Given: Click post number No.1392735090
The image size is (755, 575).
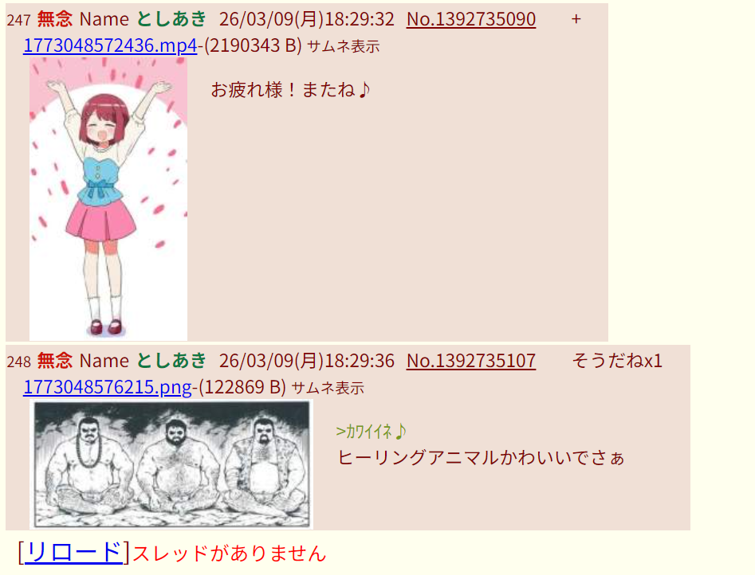Looking at the screenshot, I should [471, 19].
